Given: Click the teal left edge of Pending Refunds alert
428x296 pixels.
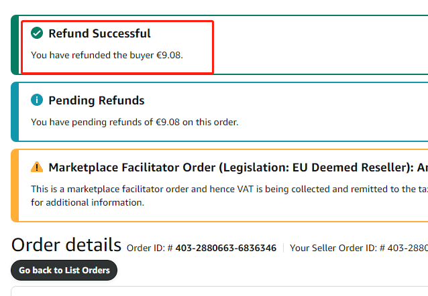Looking at the screenshot, I should click(x=14, y=112).
